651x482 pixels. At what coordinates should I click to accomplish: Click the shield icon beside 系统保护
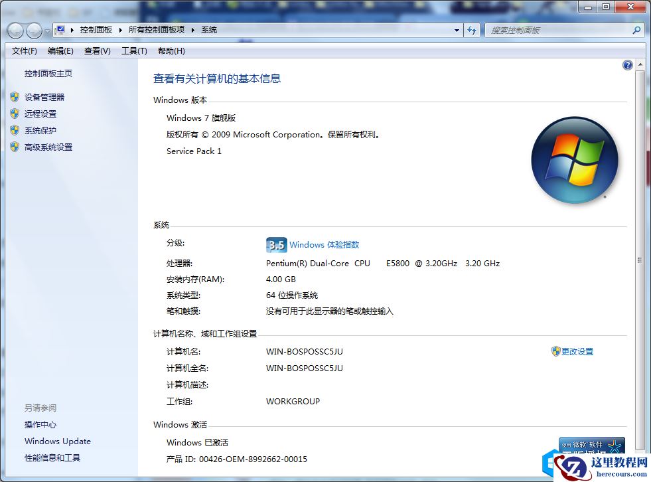[15, 131]
